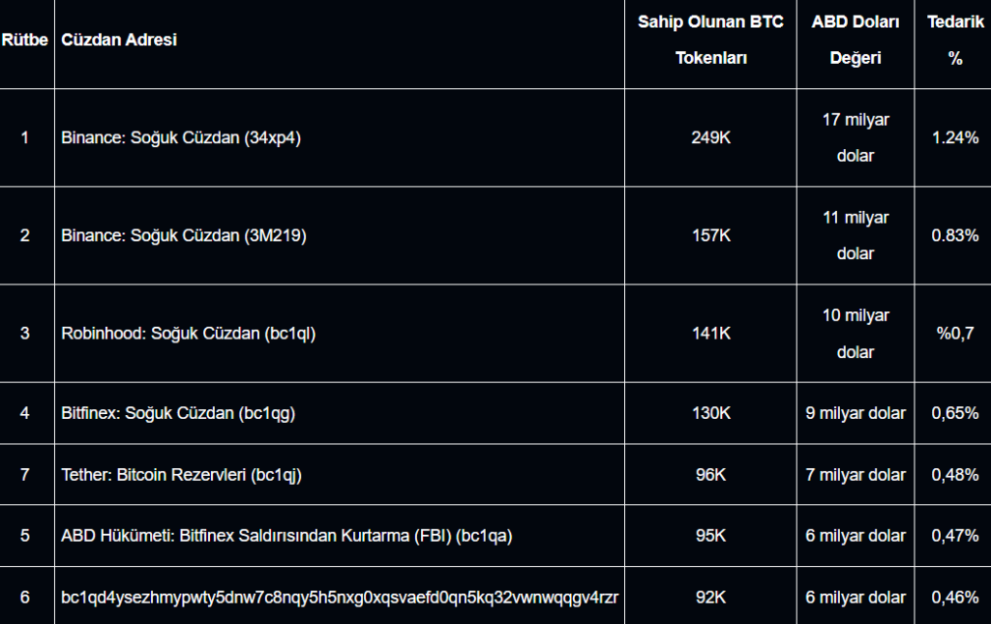The width and height of the screenshot is (991, 624).
Task: Select Binance Soğuk Cüzdan (3M219) entry
Action: coord(184,235)
